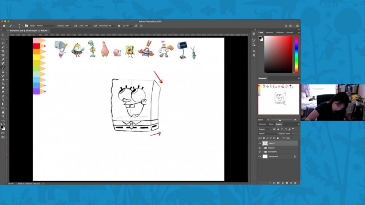Select the Crop tool in toolbar
This screenshot has height=205, width=365.
(3, 51)
